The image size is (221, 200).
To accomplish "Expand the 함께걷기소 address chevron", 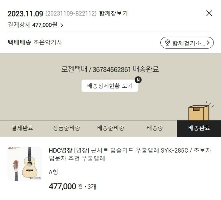I will point(208,42).
